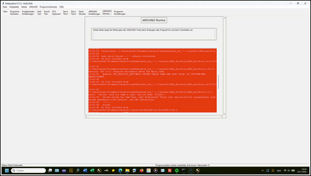Open FileZilla from the taskbar
The height and width of the screenshot is (176, 311).
click(x=170, y=170)
